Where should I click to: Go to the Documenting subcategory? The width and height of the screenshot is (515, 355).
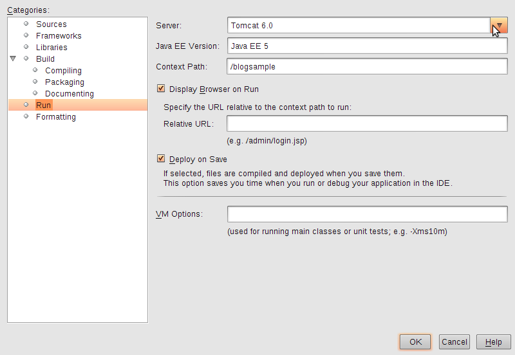tap(70, 93)
